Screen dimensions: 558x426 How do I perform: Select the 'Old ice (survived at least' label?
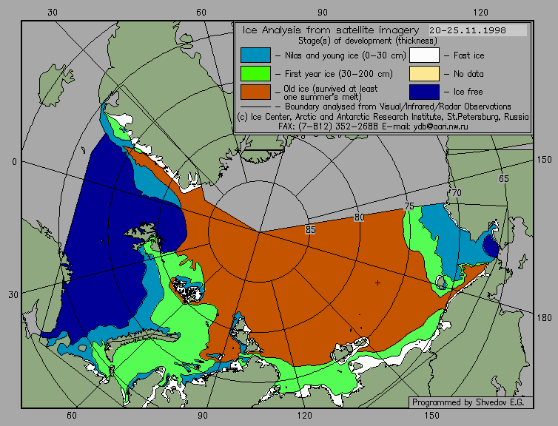[331, 89]
